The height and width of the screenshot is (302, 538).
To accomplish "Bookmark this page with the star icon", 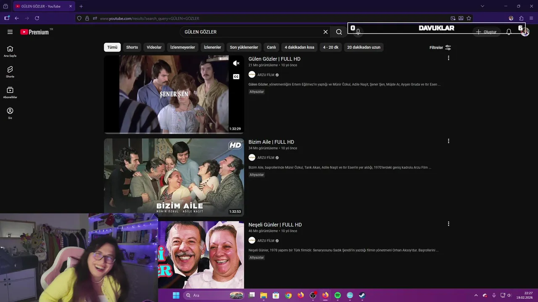I will coord(469,18).
